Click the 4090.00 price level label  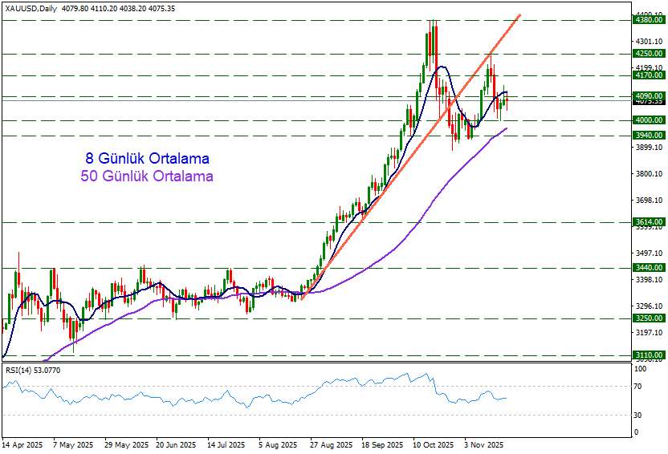(x=647, y=95)
